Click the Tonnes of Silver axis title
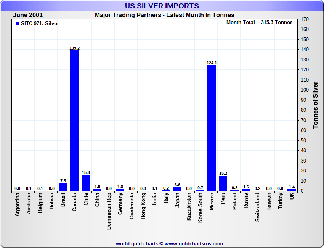 coord(315,105)
